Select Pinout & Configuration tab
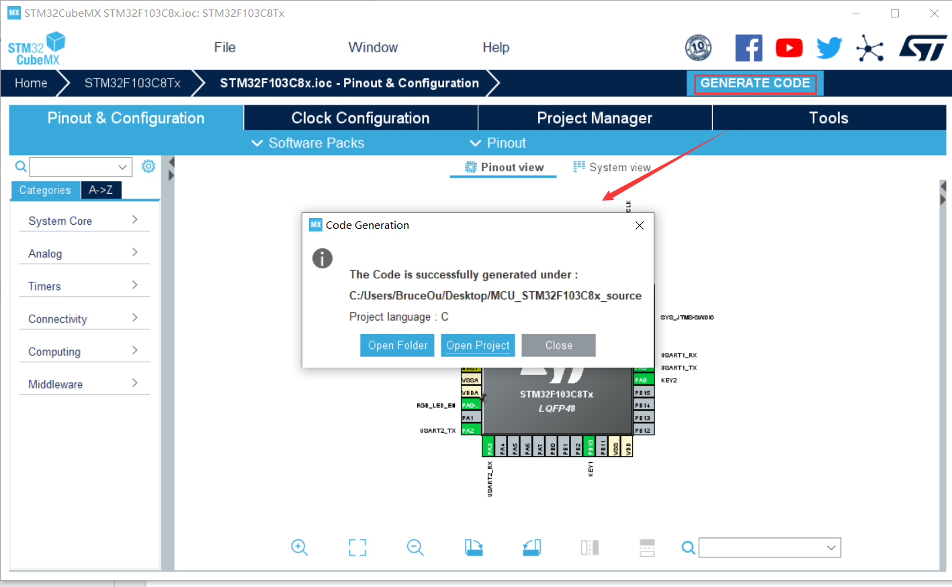This screenshot has height=587, width=952. coord(126,118)
